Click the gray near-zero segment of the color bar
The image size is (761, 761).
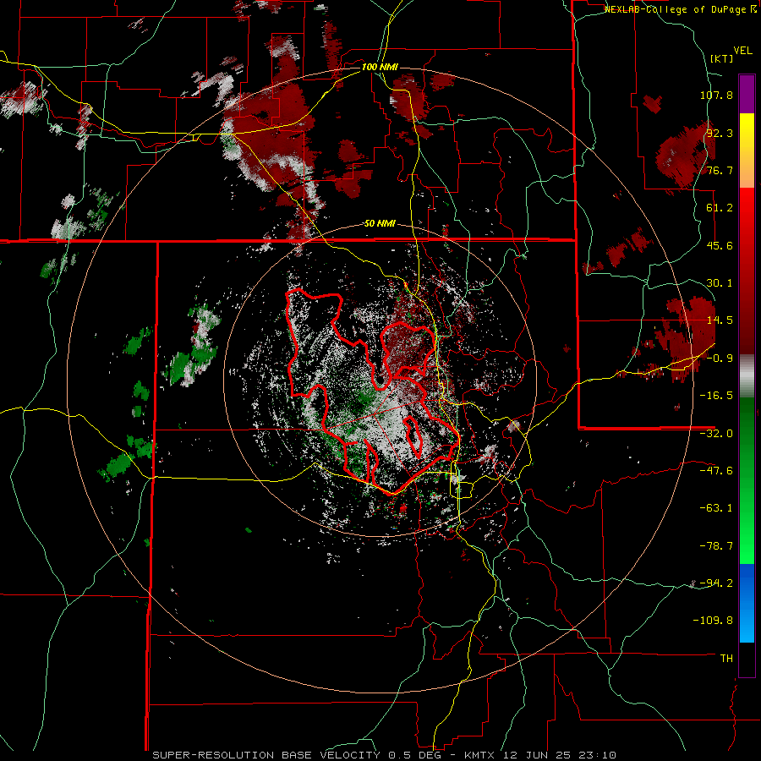pyautogui.click(x=747, y=375)
